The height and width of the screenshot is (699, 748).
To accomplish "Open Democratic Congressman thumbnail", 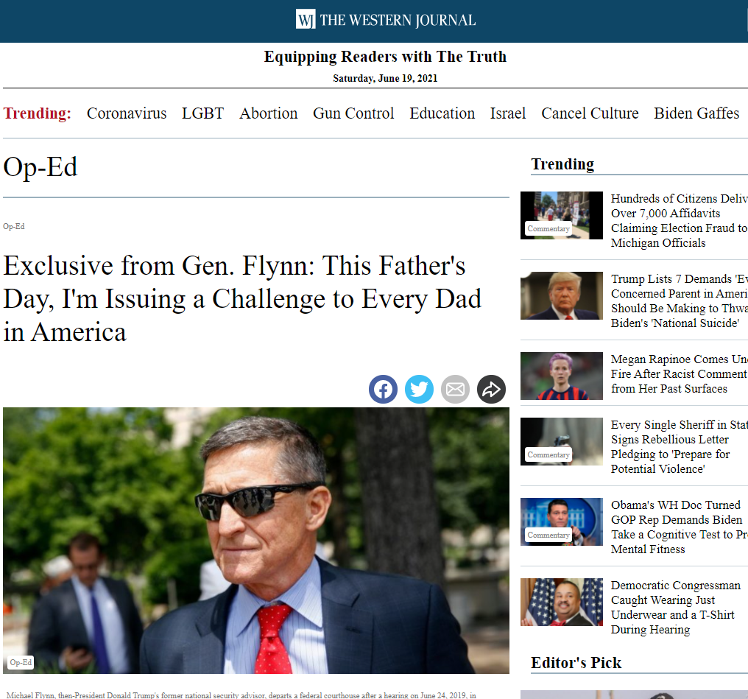I will tap(562, 602).
